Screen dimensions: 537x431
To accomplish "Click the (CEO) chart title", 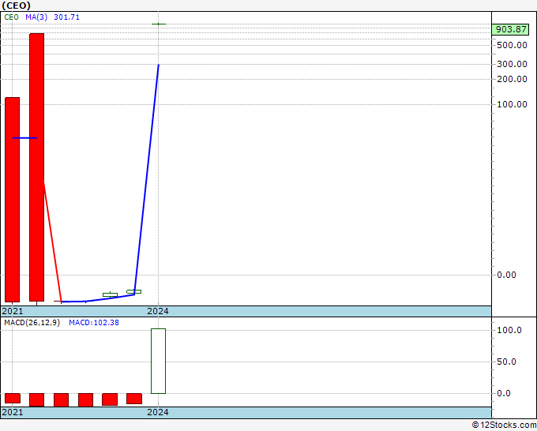I will 16,6.
